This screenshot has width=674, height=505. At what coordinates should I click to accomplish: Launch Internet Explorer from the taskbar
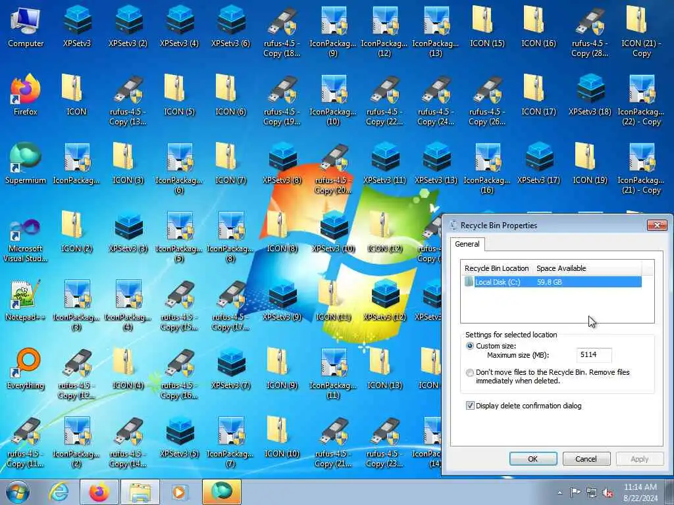(59, 492)
